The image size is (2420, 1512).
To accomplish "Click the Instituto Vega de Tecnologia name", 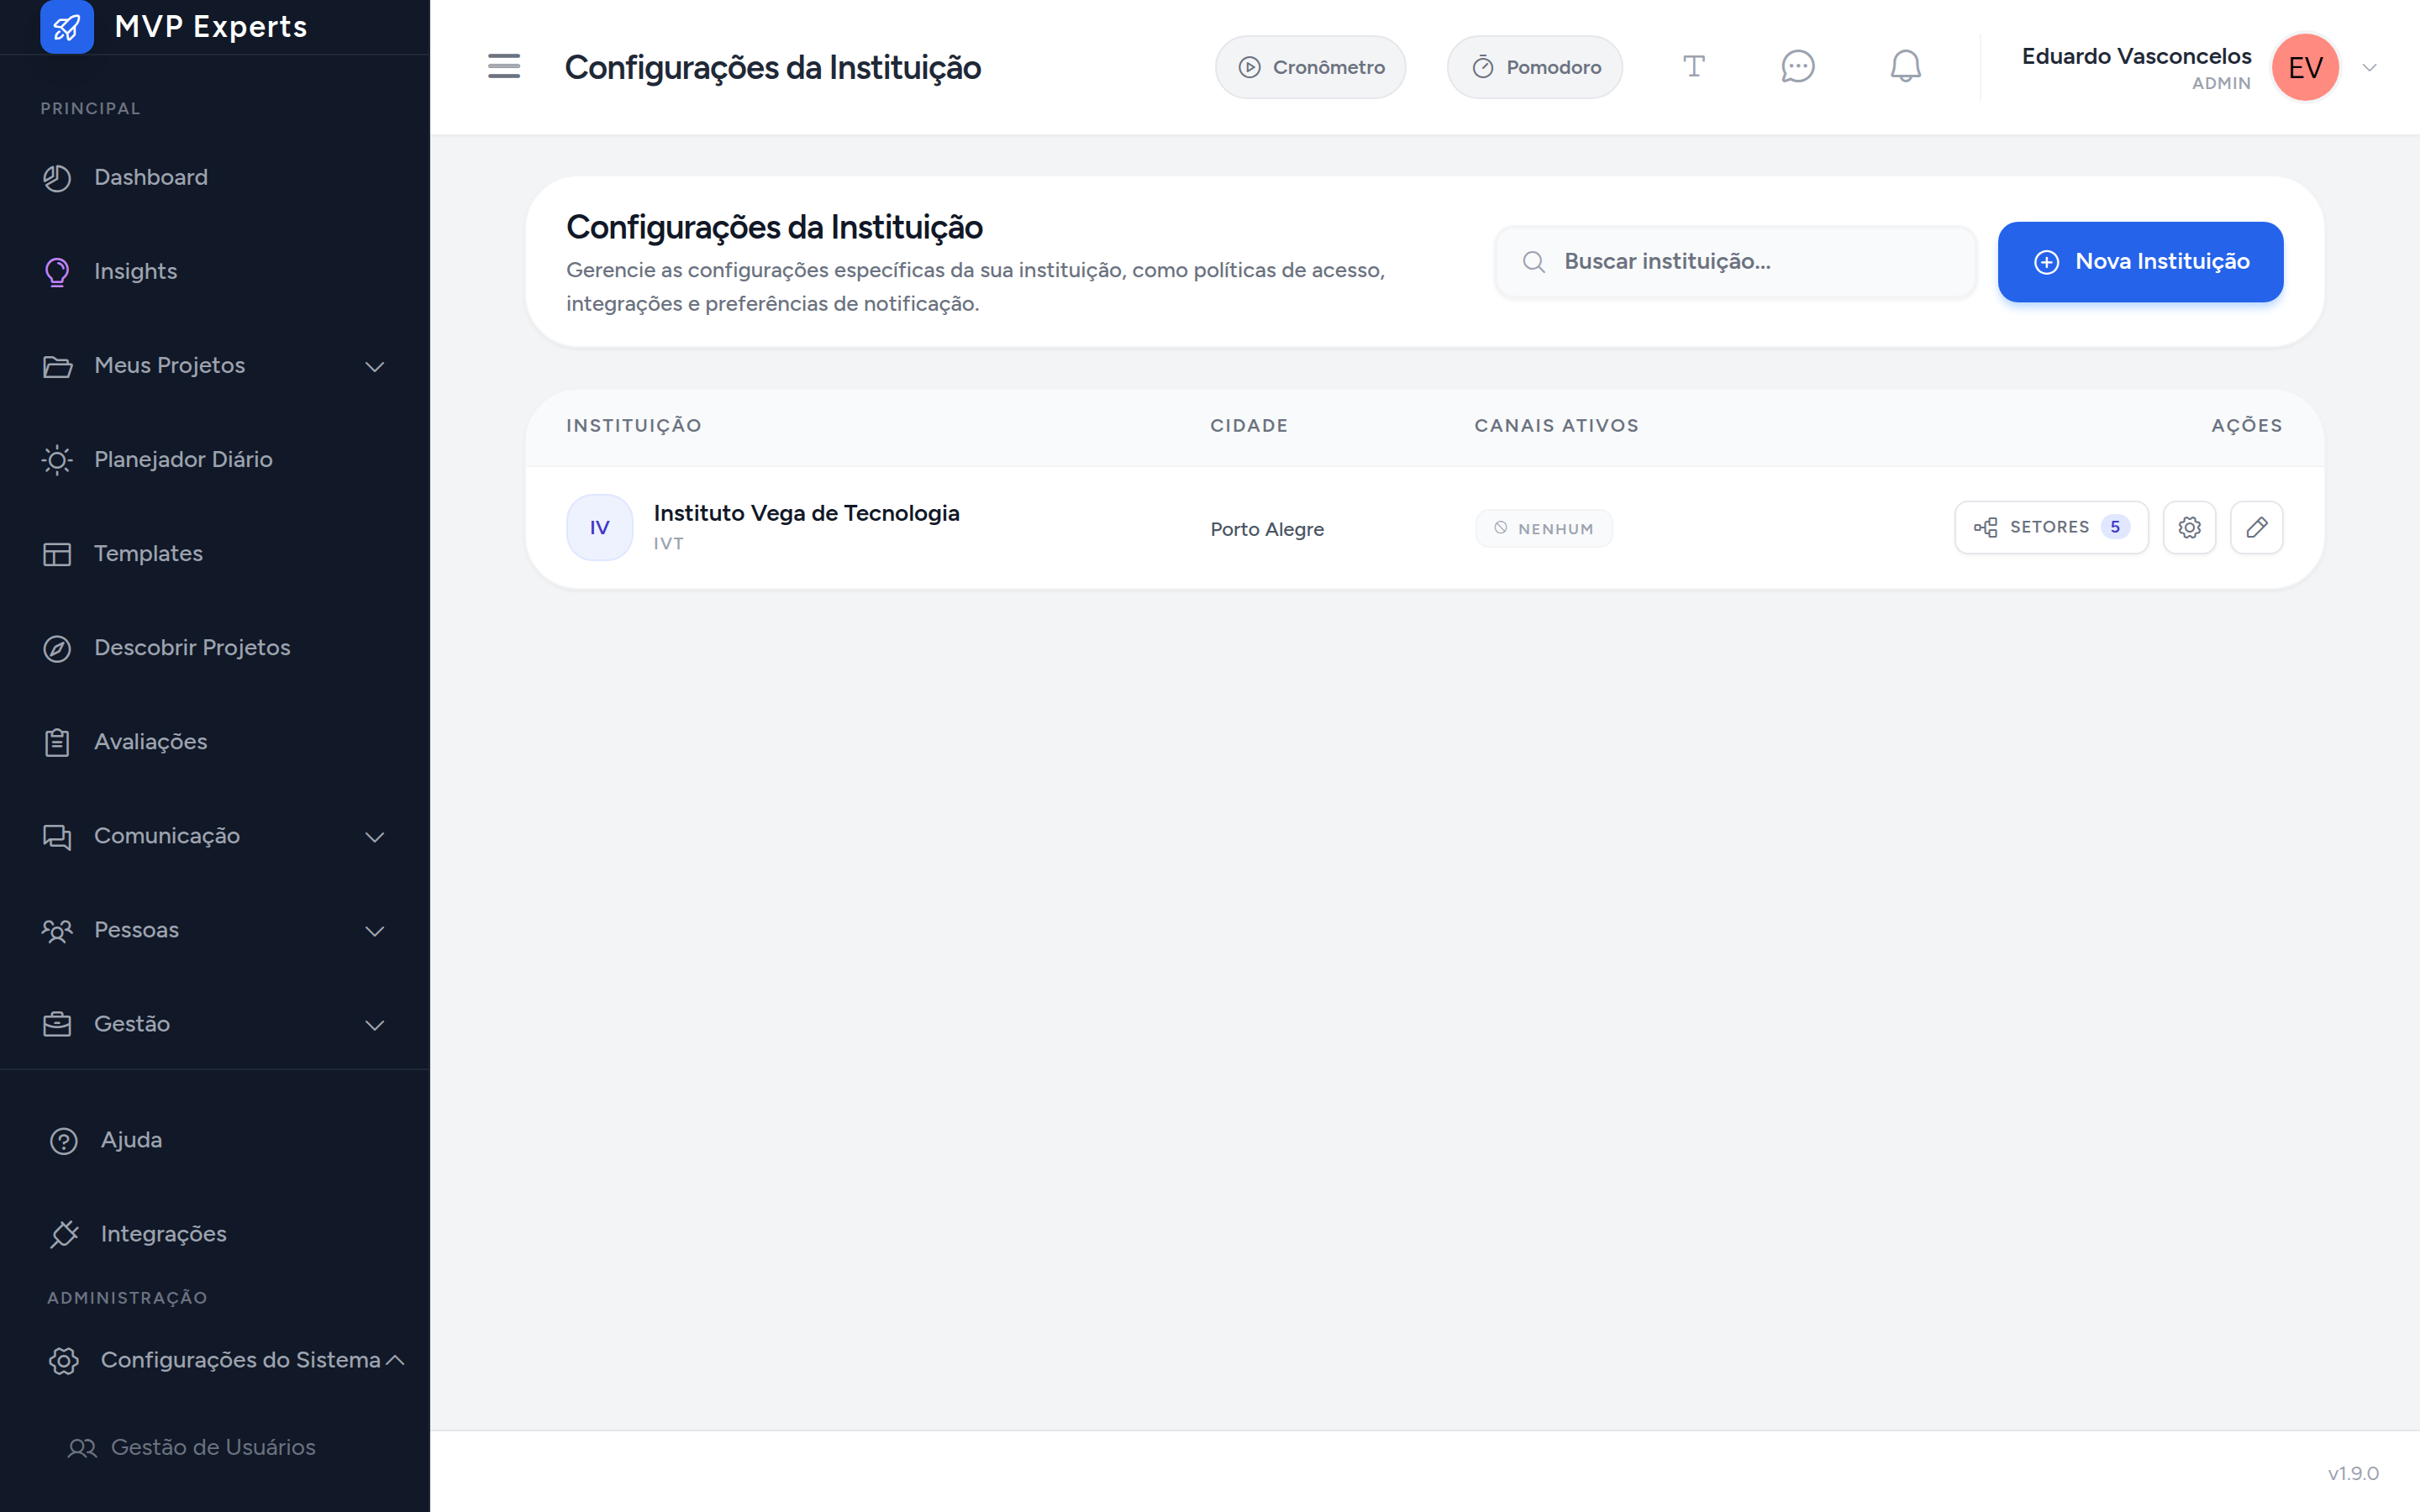I will tap(806, 513).
